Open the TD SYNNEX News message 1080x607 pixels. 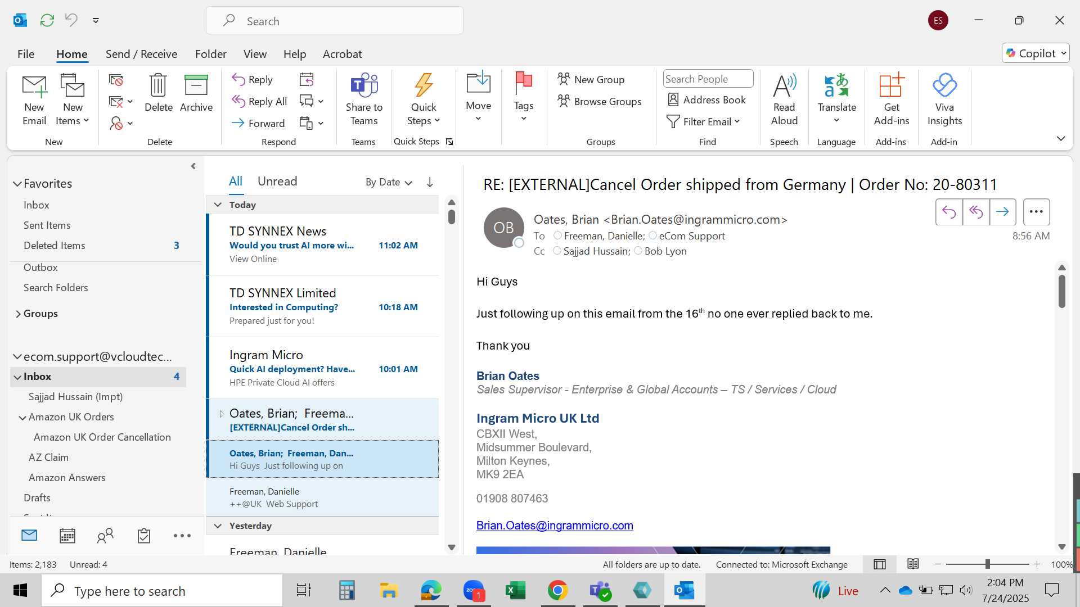coord(323,244)
